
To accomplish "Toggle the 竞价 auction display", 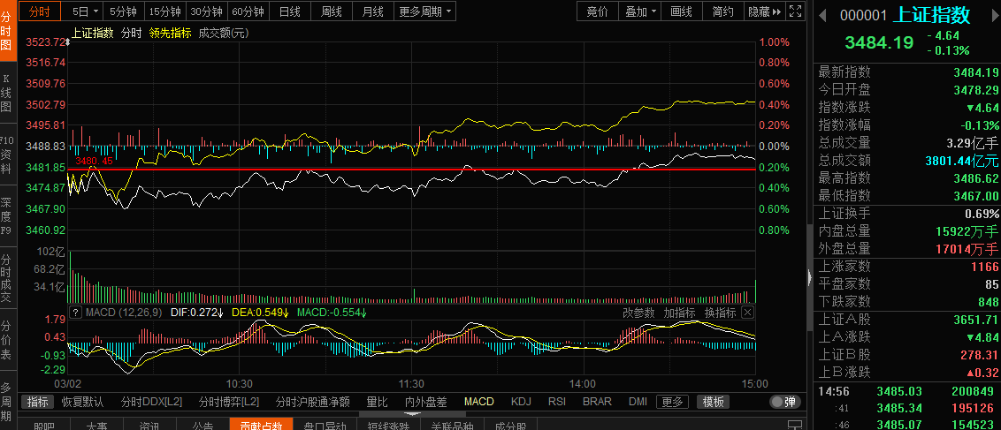I will point(597,11).
